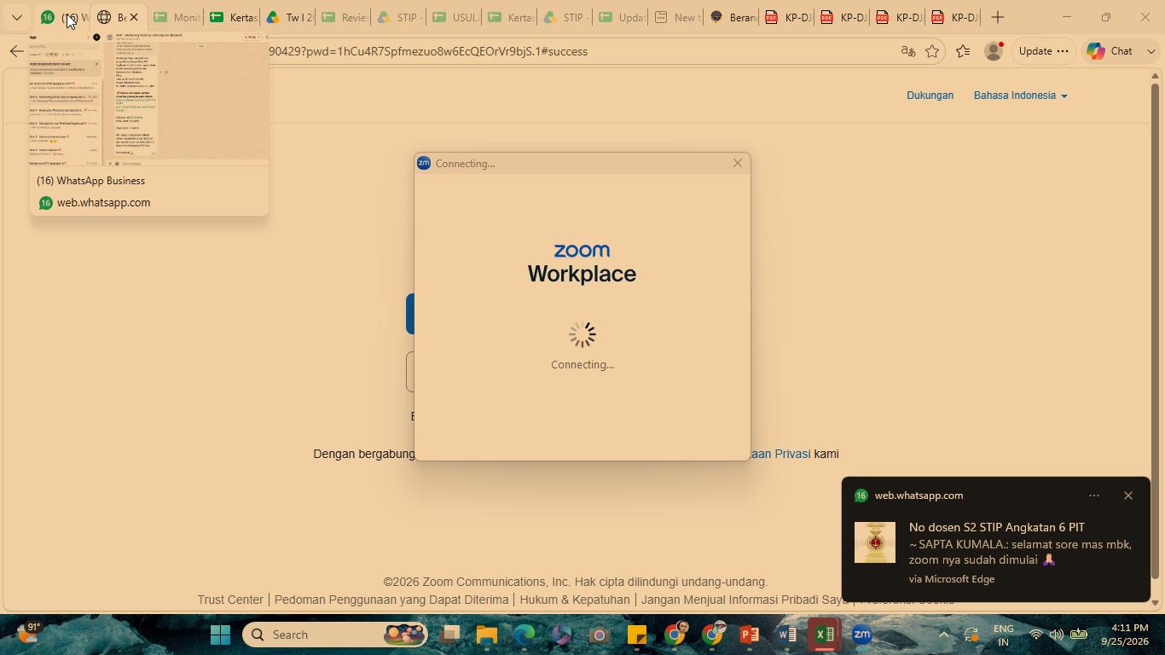This screenshot has width=1165, height=655.
Task: Open Zoom app in the taskbar
Action: pyautogui.click(x=861, y=635)
